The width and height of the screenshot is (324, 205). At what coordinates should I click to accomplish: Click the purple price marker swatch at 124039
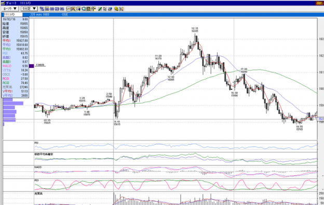31,66
